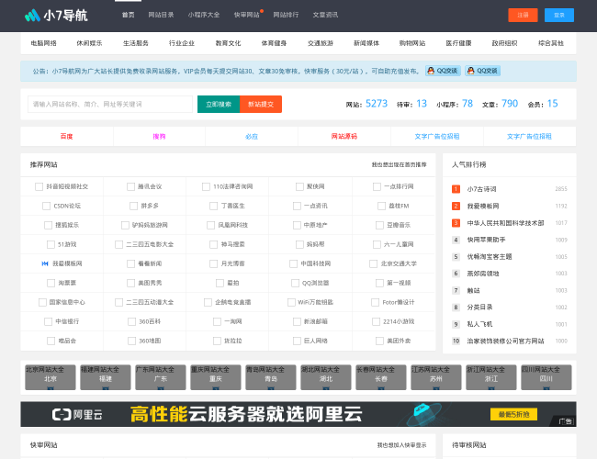597x459 pixels.
Task: Click the orange 新站提交 button
Action: [261, 105]
